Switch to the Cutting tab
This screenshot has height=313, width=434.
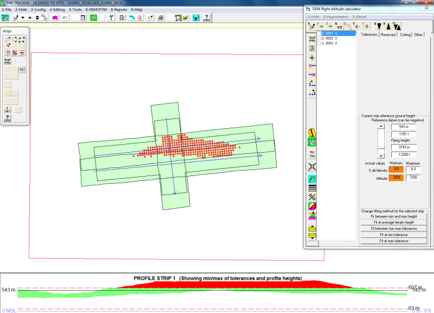(x=405, y=35)
